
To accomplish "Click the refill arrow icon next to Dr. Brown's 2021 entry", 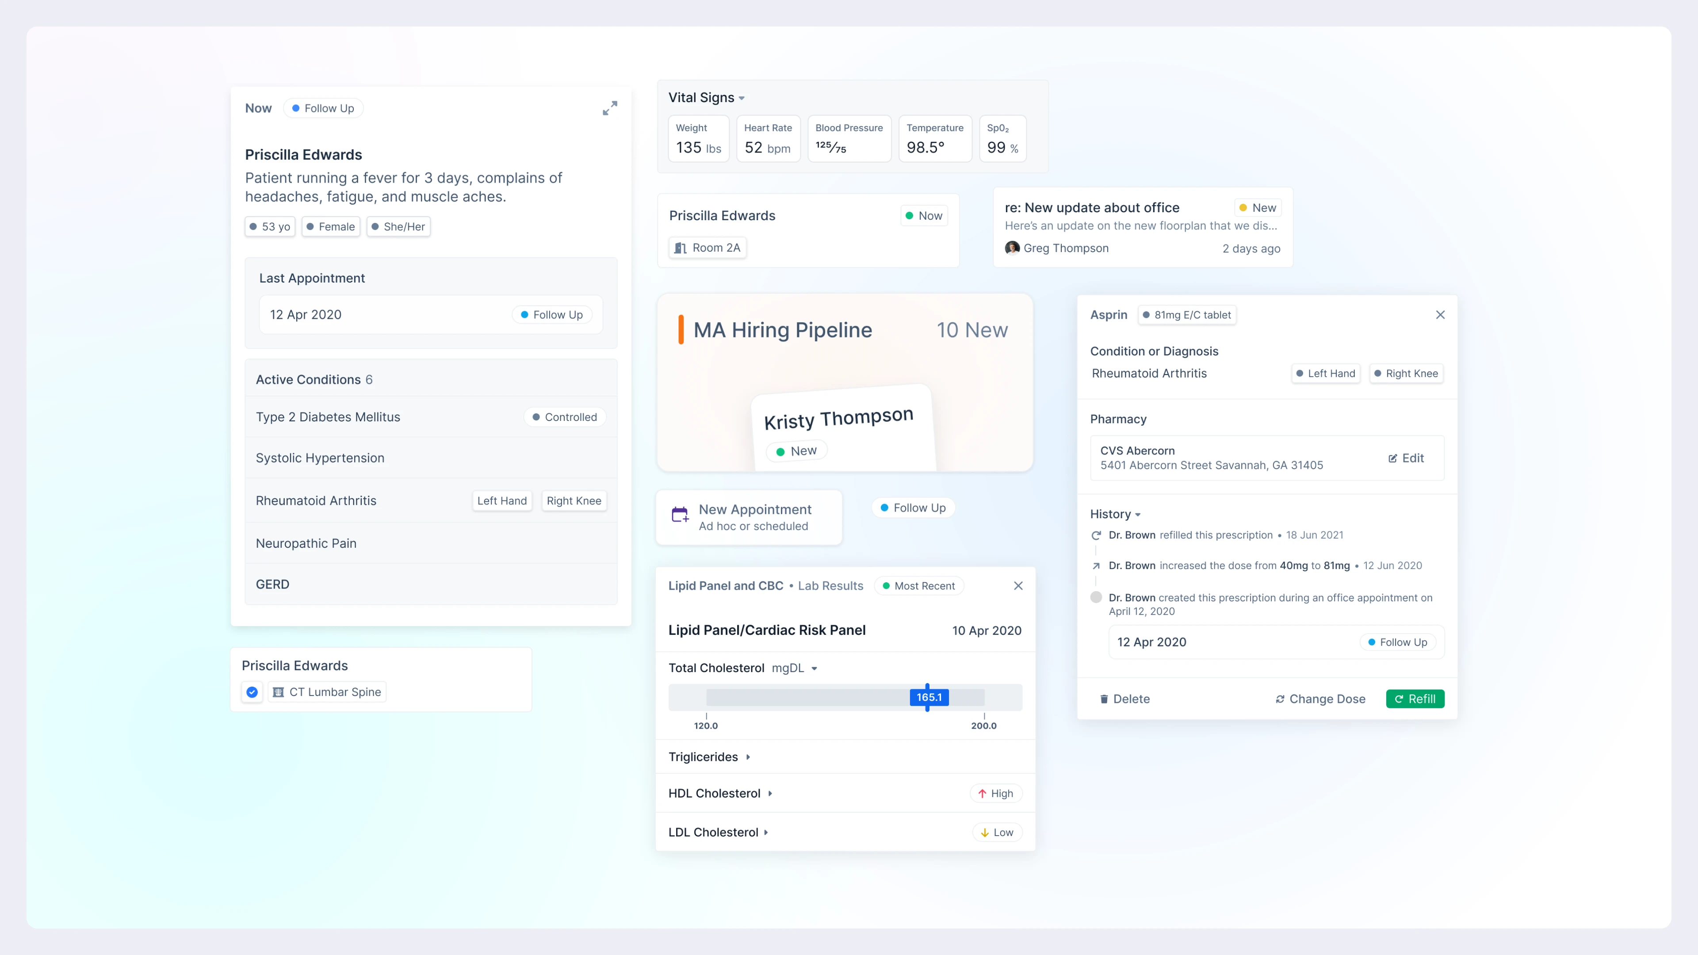I will click(1096, 535).
